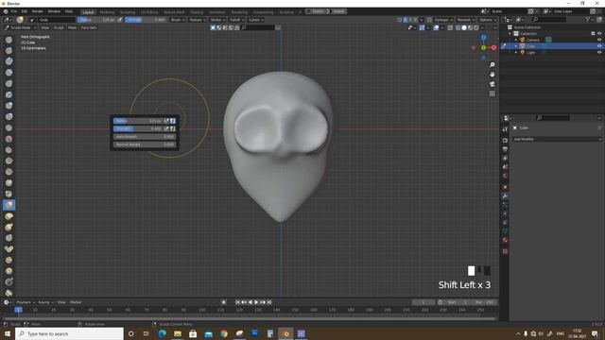Click the viewport pan hand icon
Screen dimensions: 605x340
[492, 75]
